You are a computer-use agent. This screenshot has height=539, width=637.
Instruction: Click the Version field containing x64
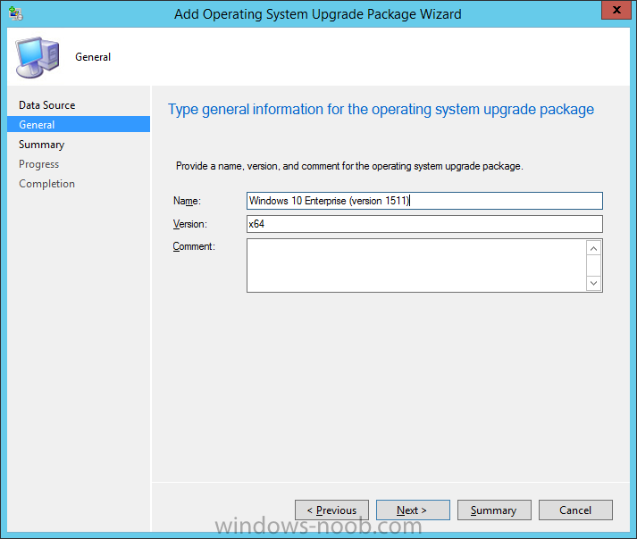point(424,224)
